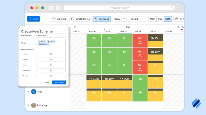Go forward with the browser forward arrow

tap(58, 8)
